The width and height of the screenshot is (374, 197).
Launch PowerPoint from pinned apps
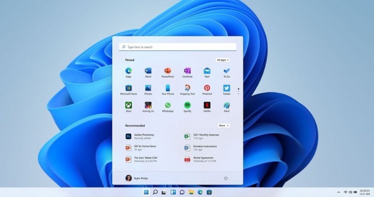168,72
